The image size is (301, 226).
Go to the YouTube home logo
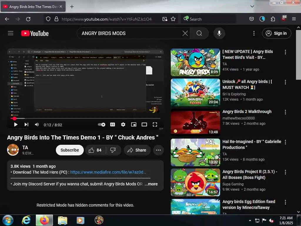[35, 34]
